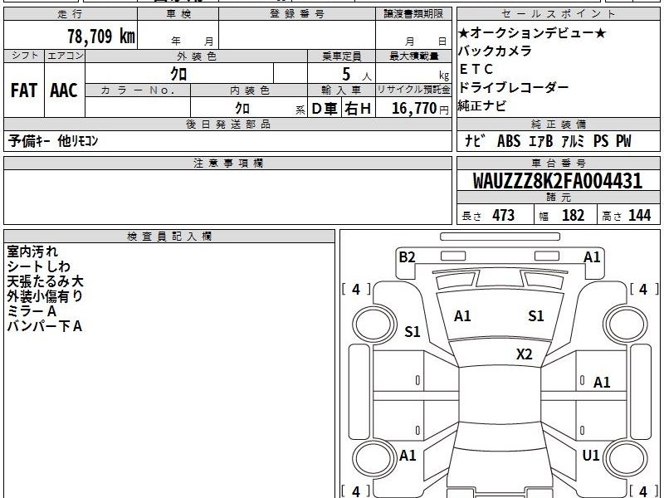Select the ★オークションデビュー★ line

(x=532, y=32)
